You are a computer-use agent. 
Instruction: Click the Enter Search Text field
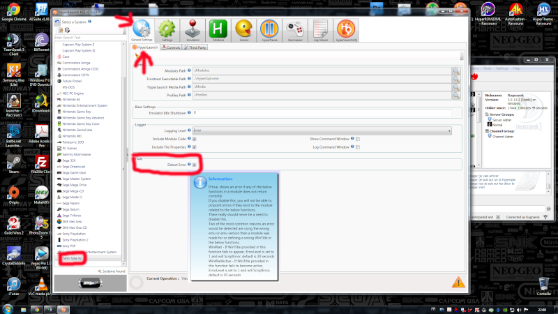(x=88, y=38)
